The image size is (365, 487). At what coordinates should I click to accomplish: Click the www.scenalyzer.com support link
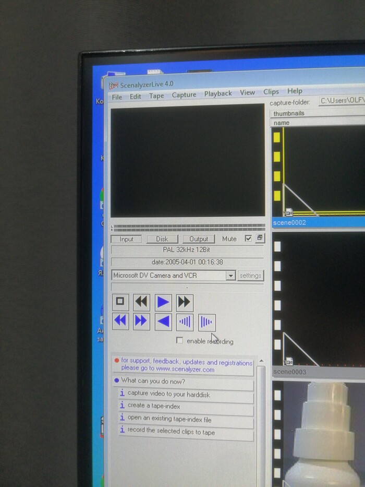(185, 369)
